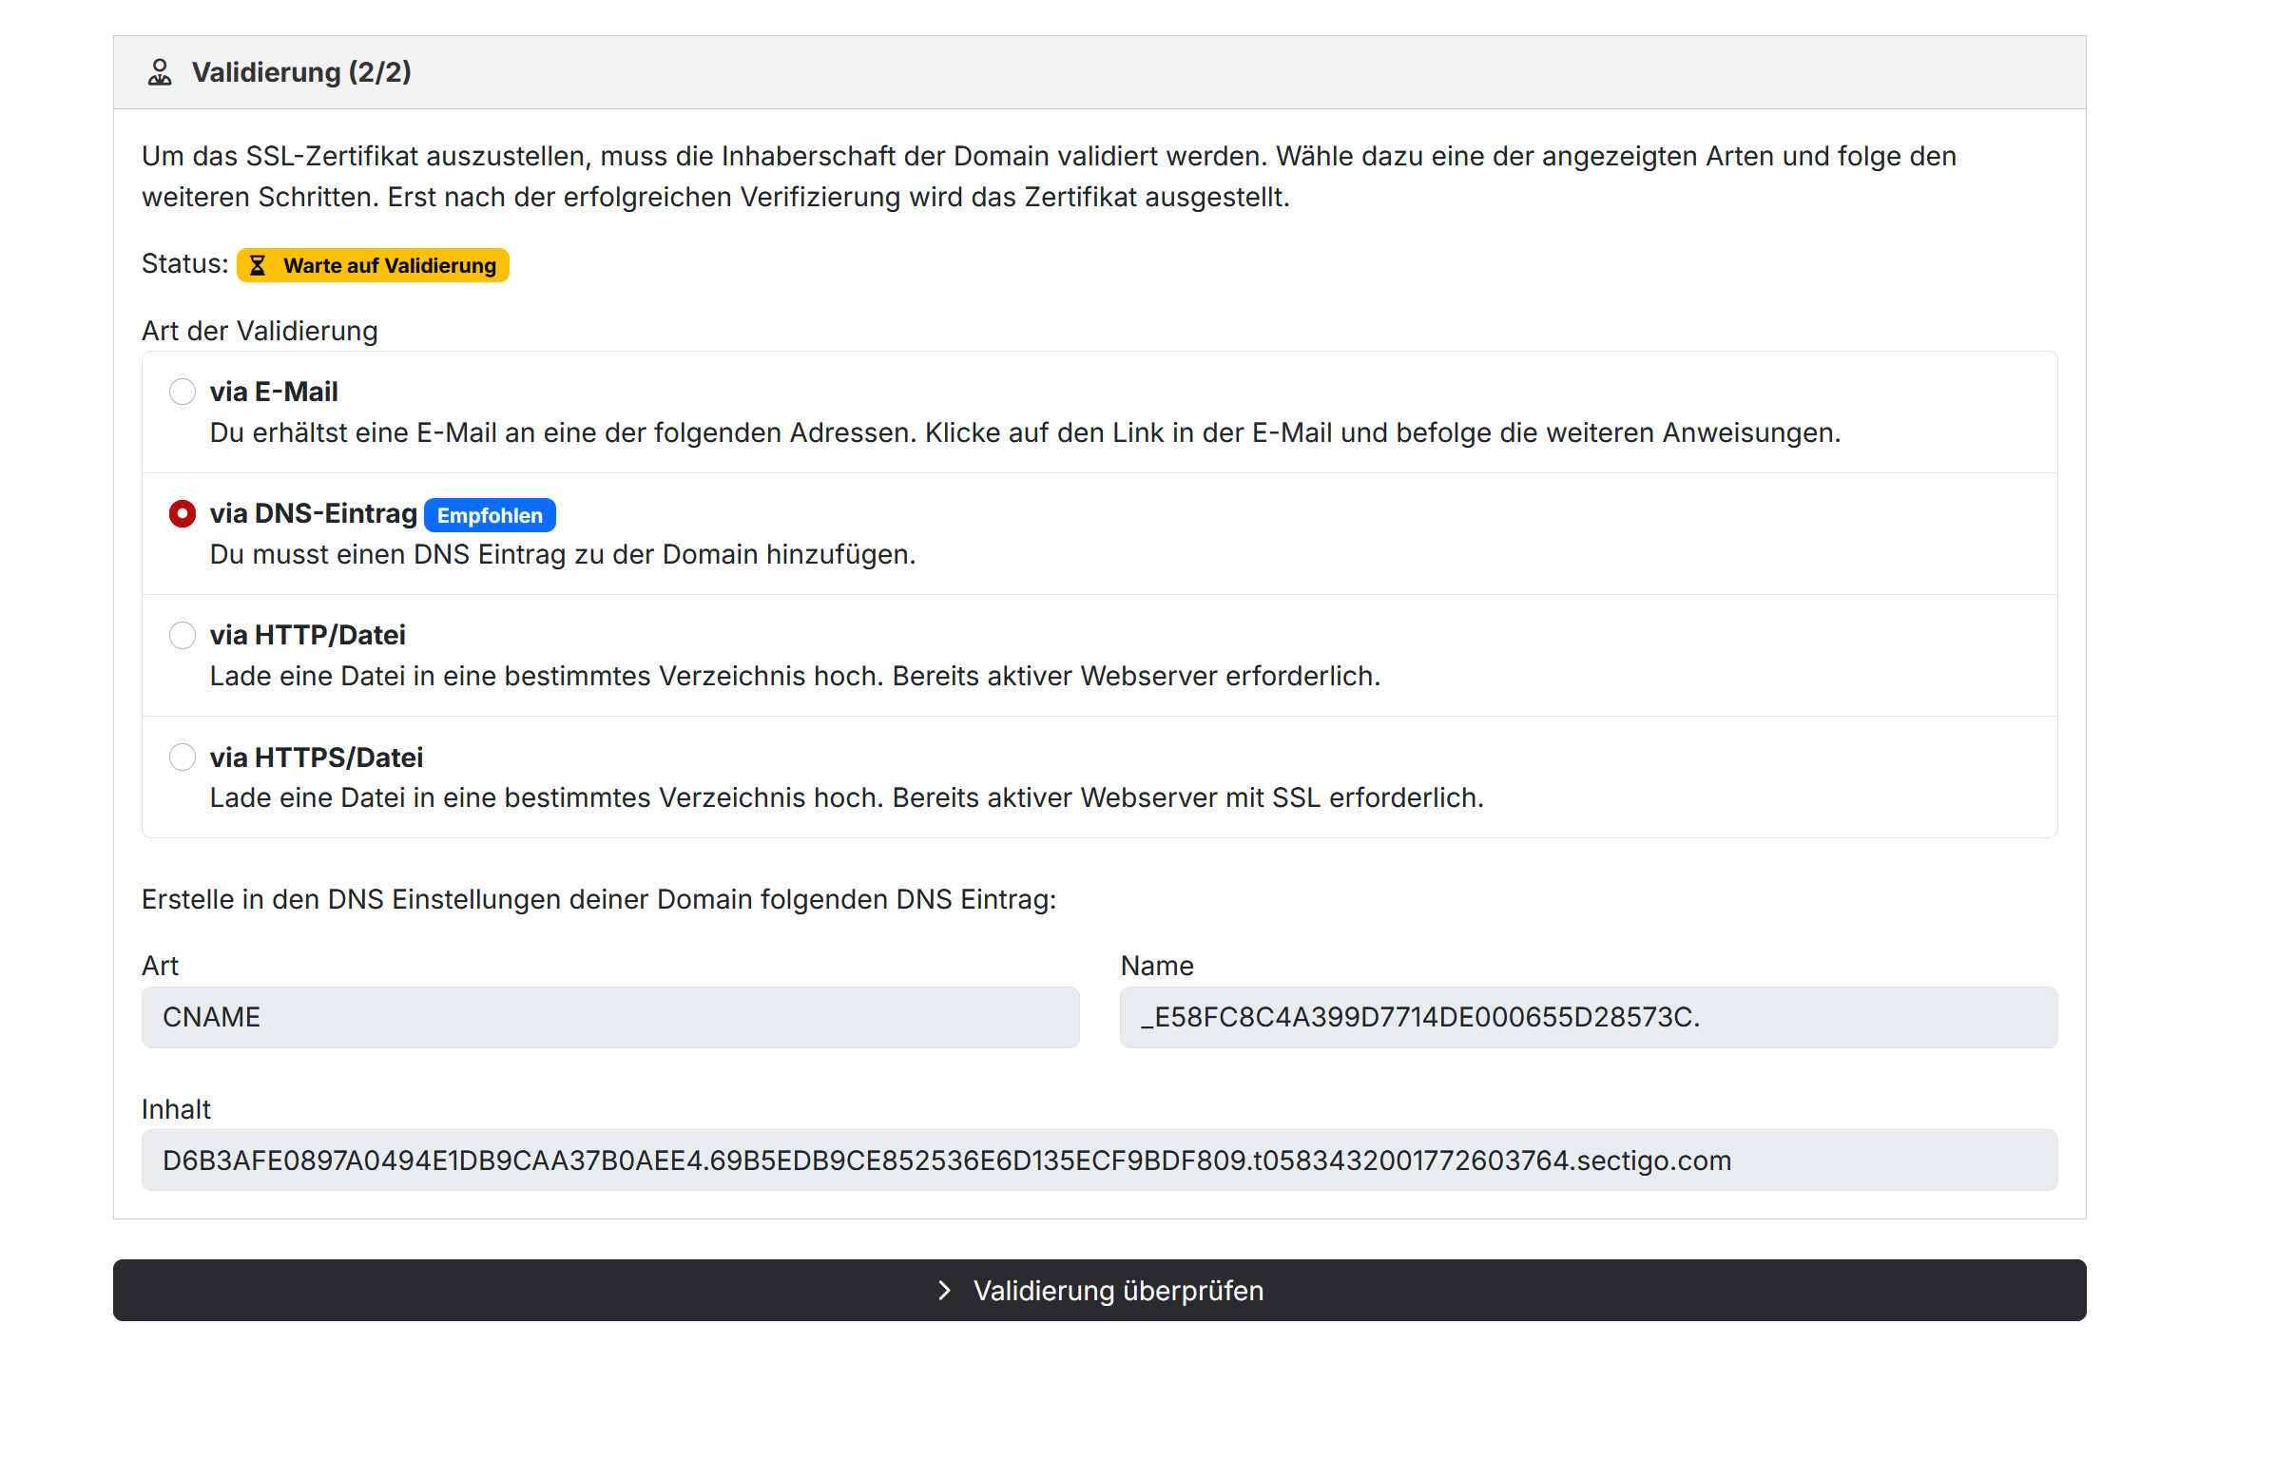This screenshot has height=1458, width=2276.
Task: Click the chevron icon on Validierung überprüfen button
Action: [x=944, y=1290]
